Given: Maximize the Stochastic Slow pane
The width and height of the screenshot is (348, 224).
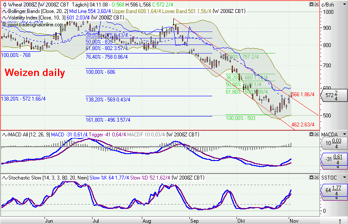Looking at the screenshot, I should pyautogui.click(x=311, y=177).
